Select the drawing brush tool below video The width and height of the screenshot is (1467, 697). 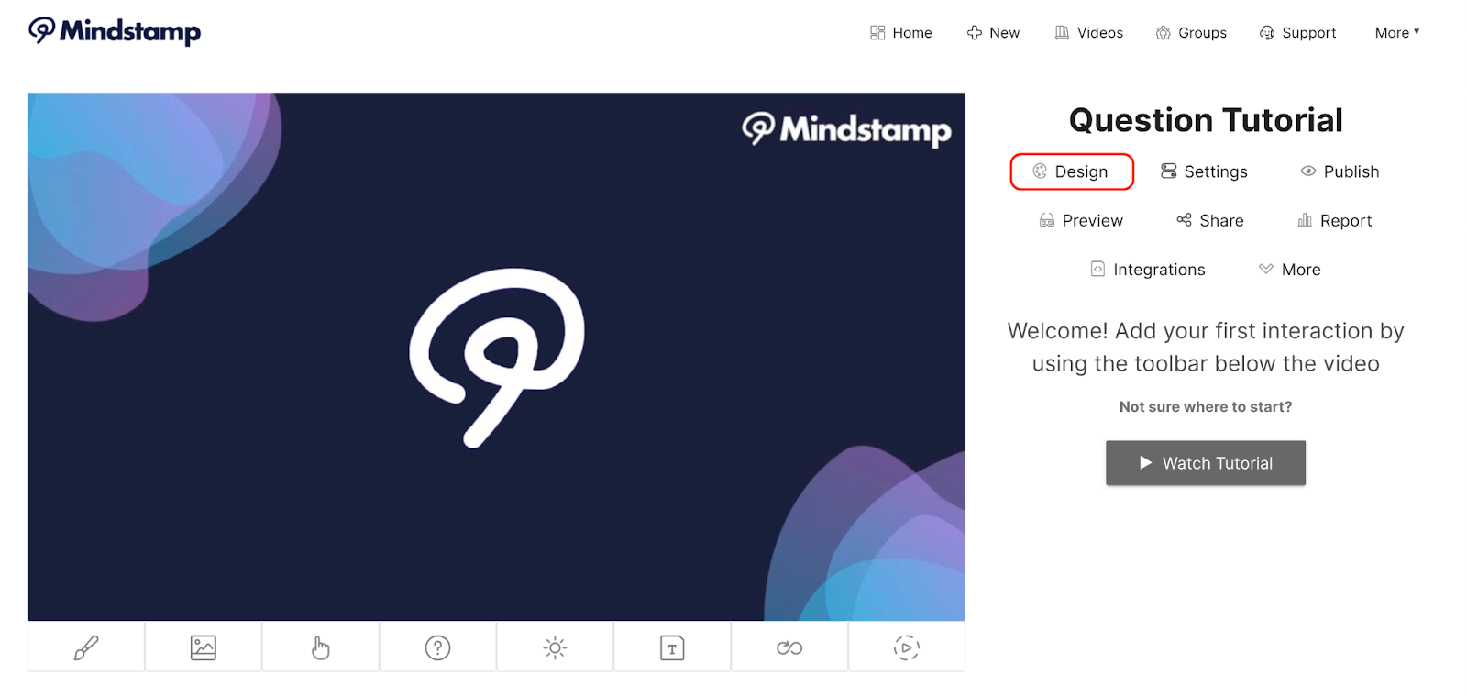[86, 647]
